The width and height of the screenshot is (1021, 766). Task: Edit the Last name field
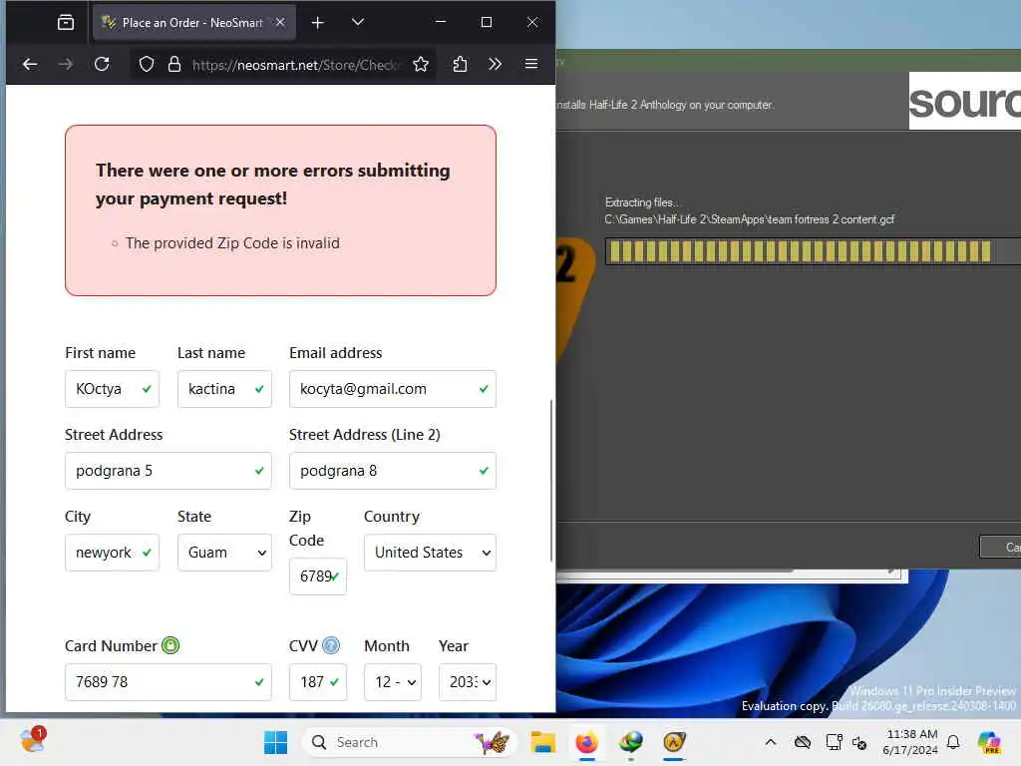(x=224, y=389)
